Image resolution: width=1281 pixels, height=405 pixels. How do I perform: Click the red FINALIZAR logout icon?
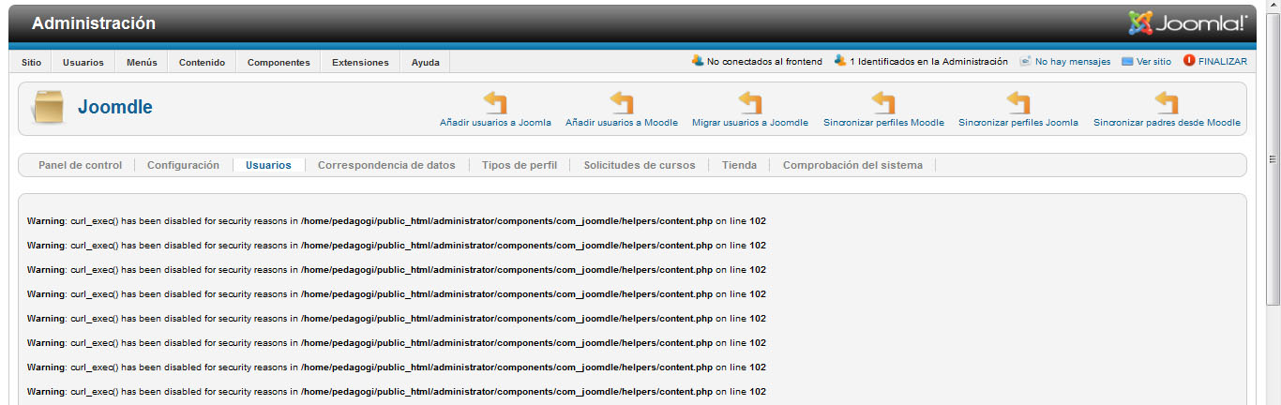(x=1189, y=61)
